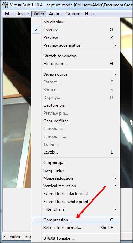Choose Compression from Video menu
Screen dimensions: 133x243
(75, 220)
